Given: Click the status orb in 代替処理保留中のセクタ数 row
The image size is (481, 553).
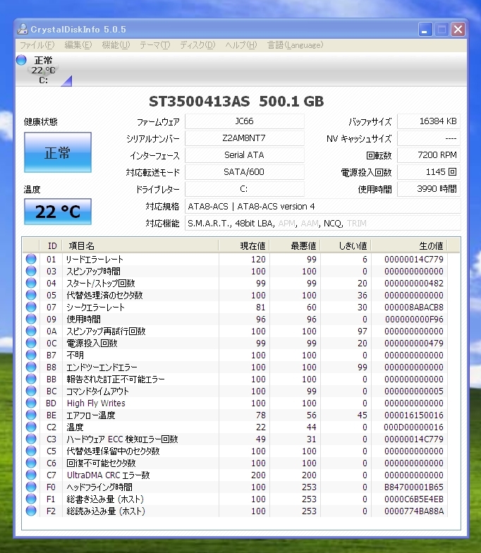Looking at the screenshot, I should click(31, 451).
